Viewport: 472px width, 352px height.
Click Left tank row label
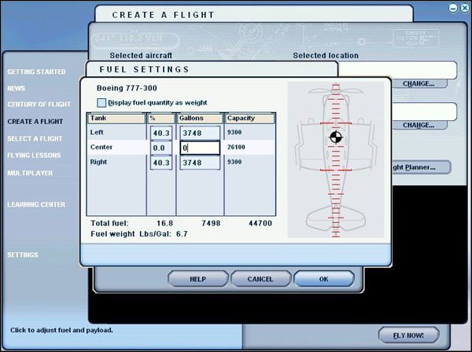click(x=97, y=132)
